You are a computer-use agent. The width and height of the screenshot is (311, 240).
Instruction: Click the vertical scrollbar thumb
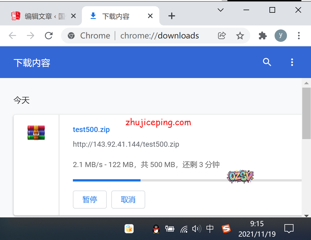[x=306, y=113]
